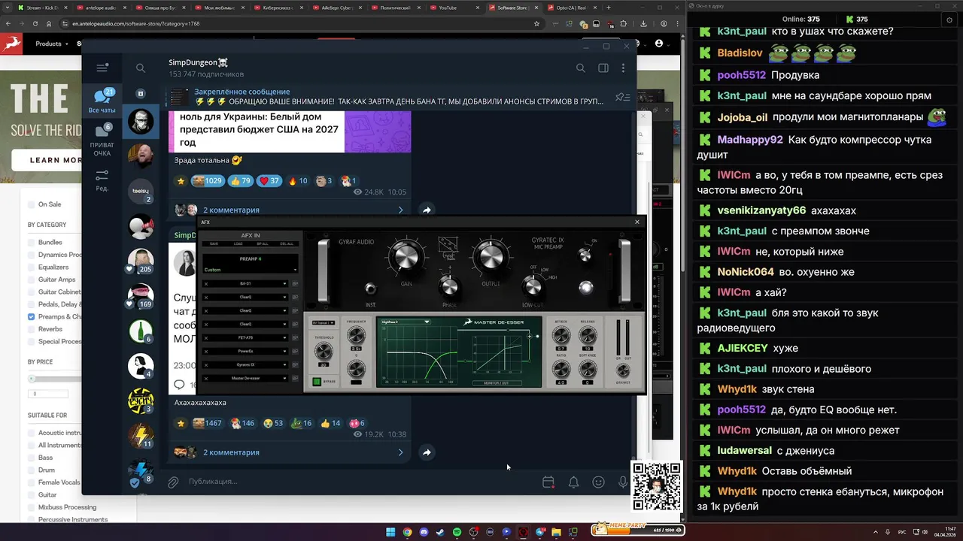Screen dimensions: 963x541
Task: Remove Master De-esser effect with its X
Action: pyautogui.click(x=206, y=378)
